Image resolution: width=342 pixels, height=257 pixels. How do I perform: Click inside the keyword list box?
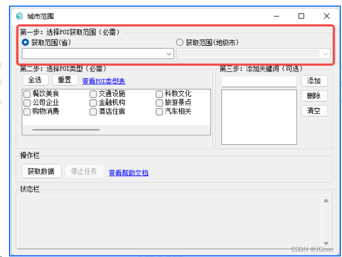[259, 117]
